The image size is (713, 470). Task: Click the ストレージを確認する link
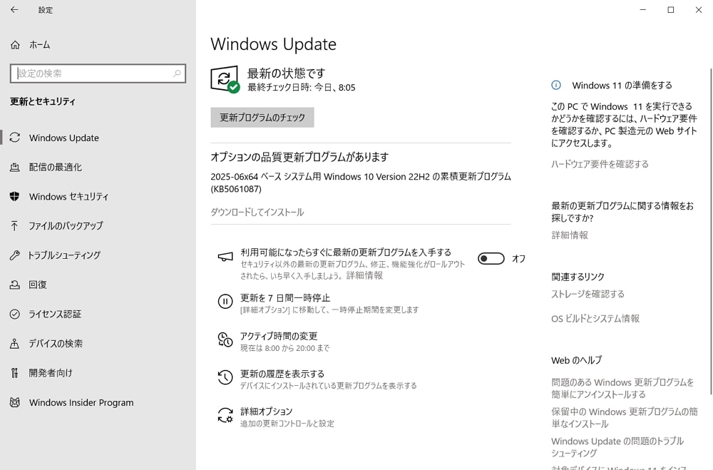click(588, 294)
